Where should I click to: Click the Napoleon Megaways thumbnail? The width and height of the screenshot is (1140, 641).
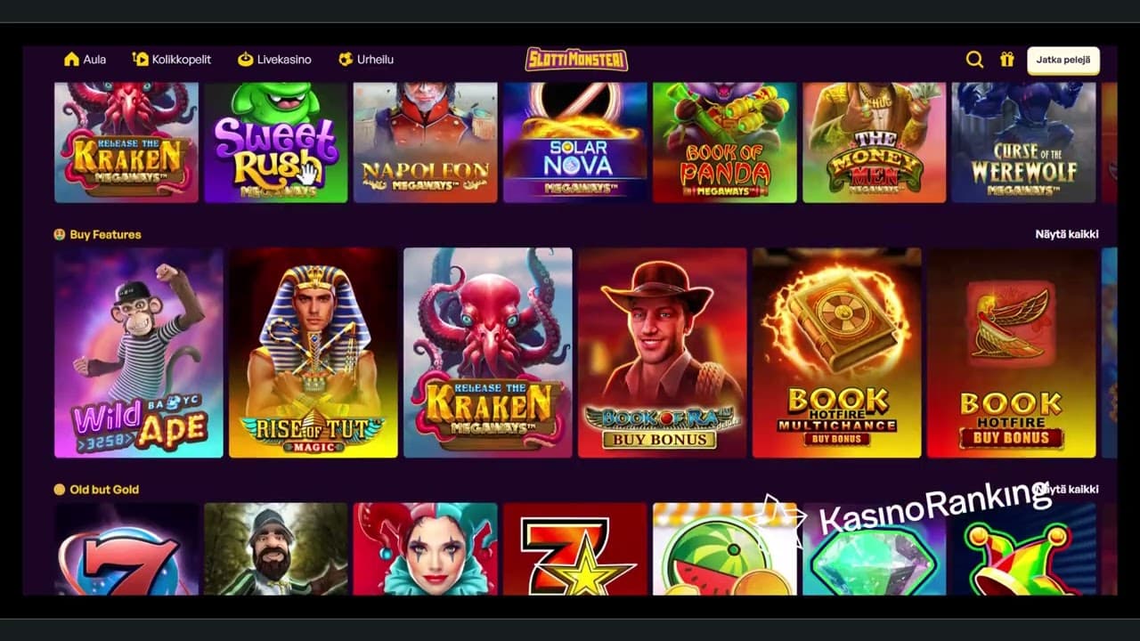pyautogui.click(x=426, y=142)
